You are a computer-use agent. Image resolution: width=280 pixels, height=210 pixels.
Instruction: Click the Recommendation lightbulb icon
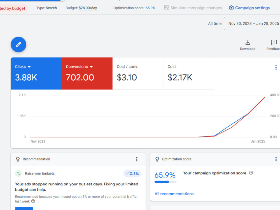[x=18, y=159]
